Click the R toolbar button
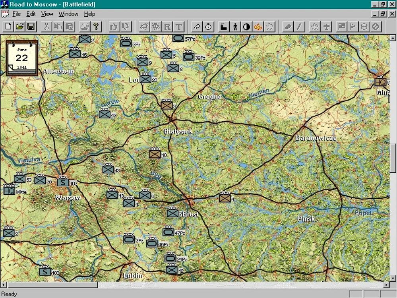Screen dimensions: 397x298 click(x=167, y=27)
